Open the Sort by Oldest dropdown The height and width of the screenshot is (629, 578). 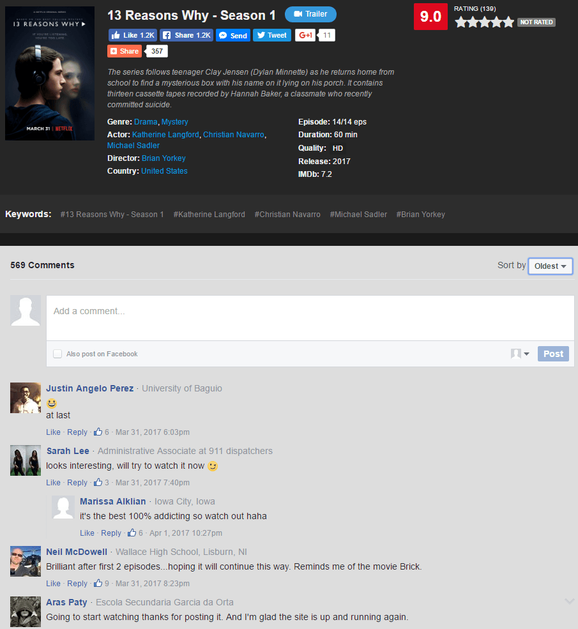coord(551,266)
